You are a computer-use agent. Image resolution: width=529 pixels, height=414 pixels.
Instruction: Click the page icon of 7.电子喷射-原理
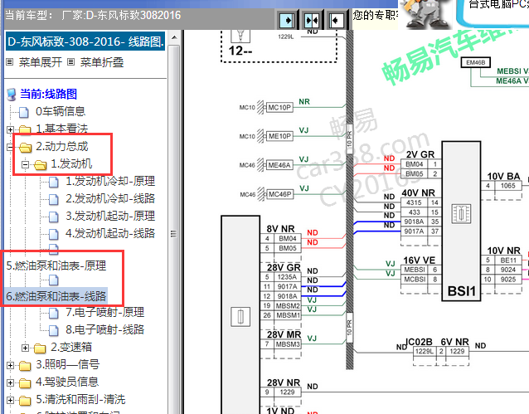click(x=54, y=313)
